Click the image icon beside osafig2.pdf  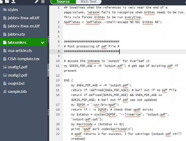click(x=5, y=75)
